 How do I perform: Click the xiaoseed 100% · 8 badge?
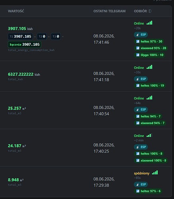(151, 160)
